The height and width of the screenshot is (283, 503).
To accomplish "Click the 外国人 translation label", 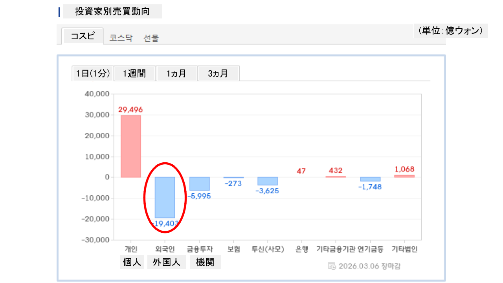I will tap(167, 262).
